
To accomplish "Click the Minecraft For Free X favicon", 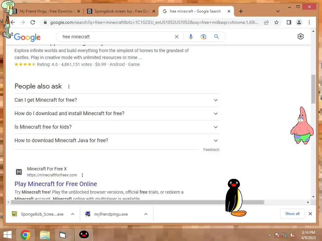I will point(19,172).
